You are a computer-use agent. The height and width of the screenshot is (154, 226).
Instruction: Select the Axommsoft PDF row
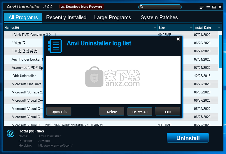(111, 68)
